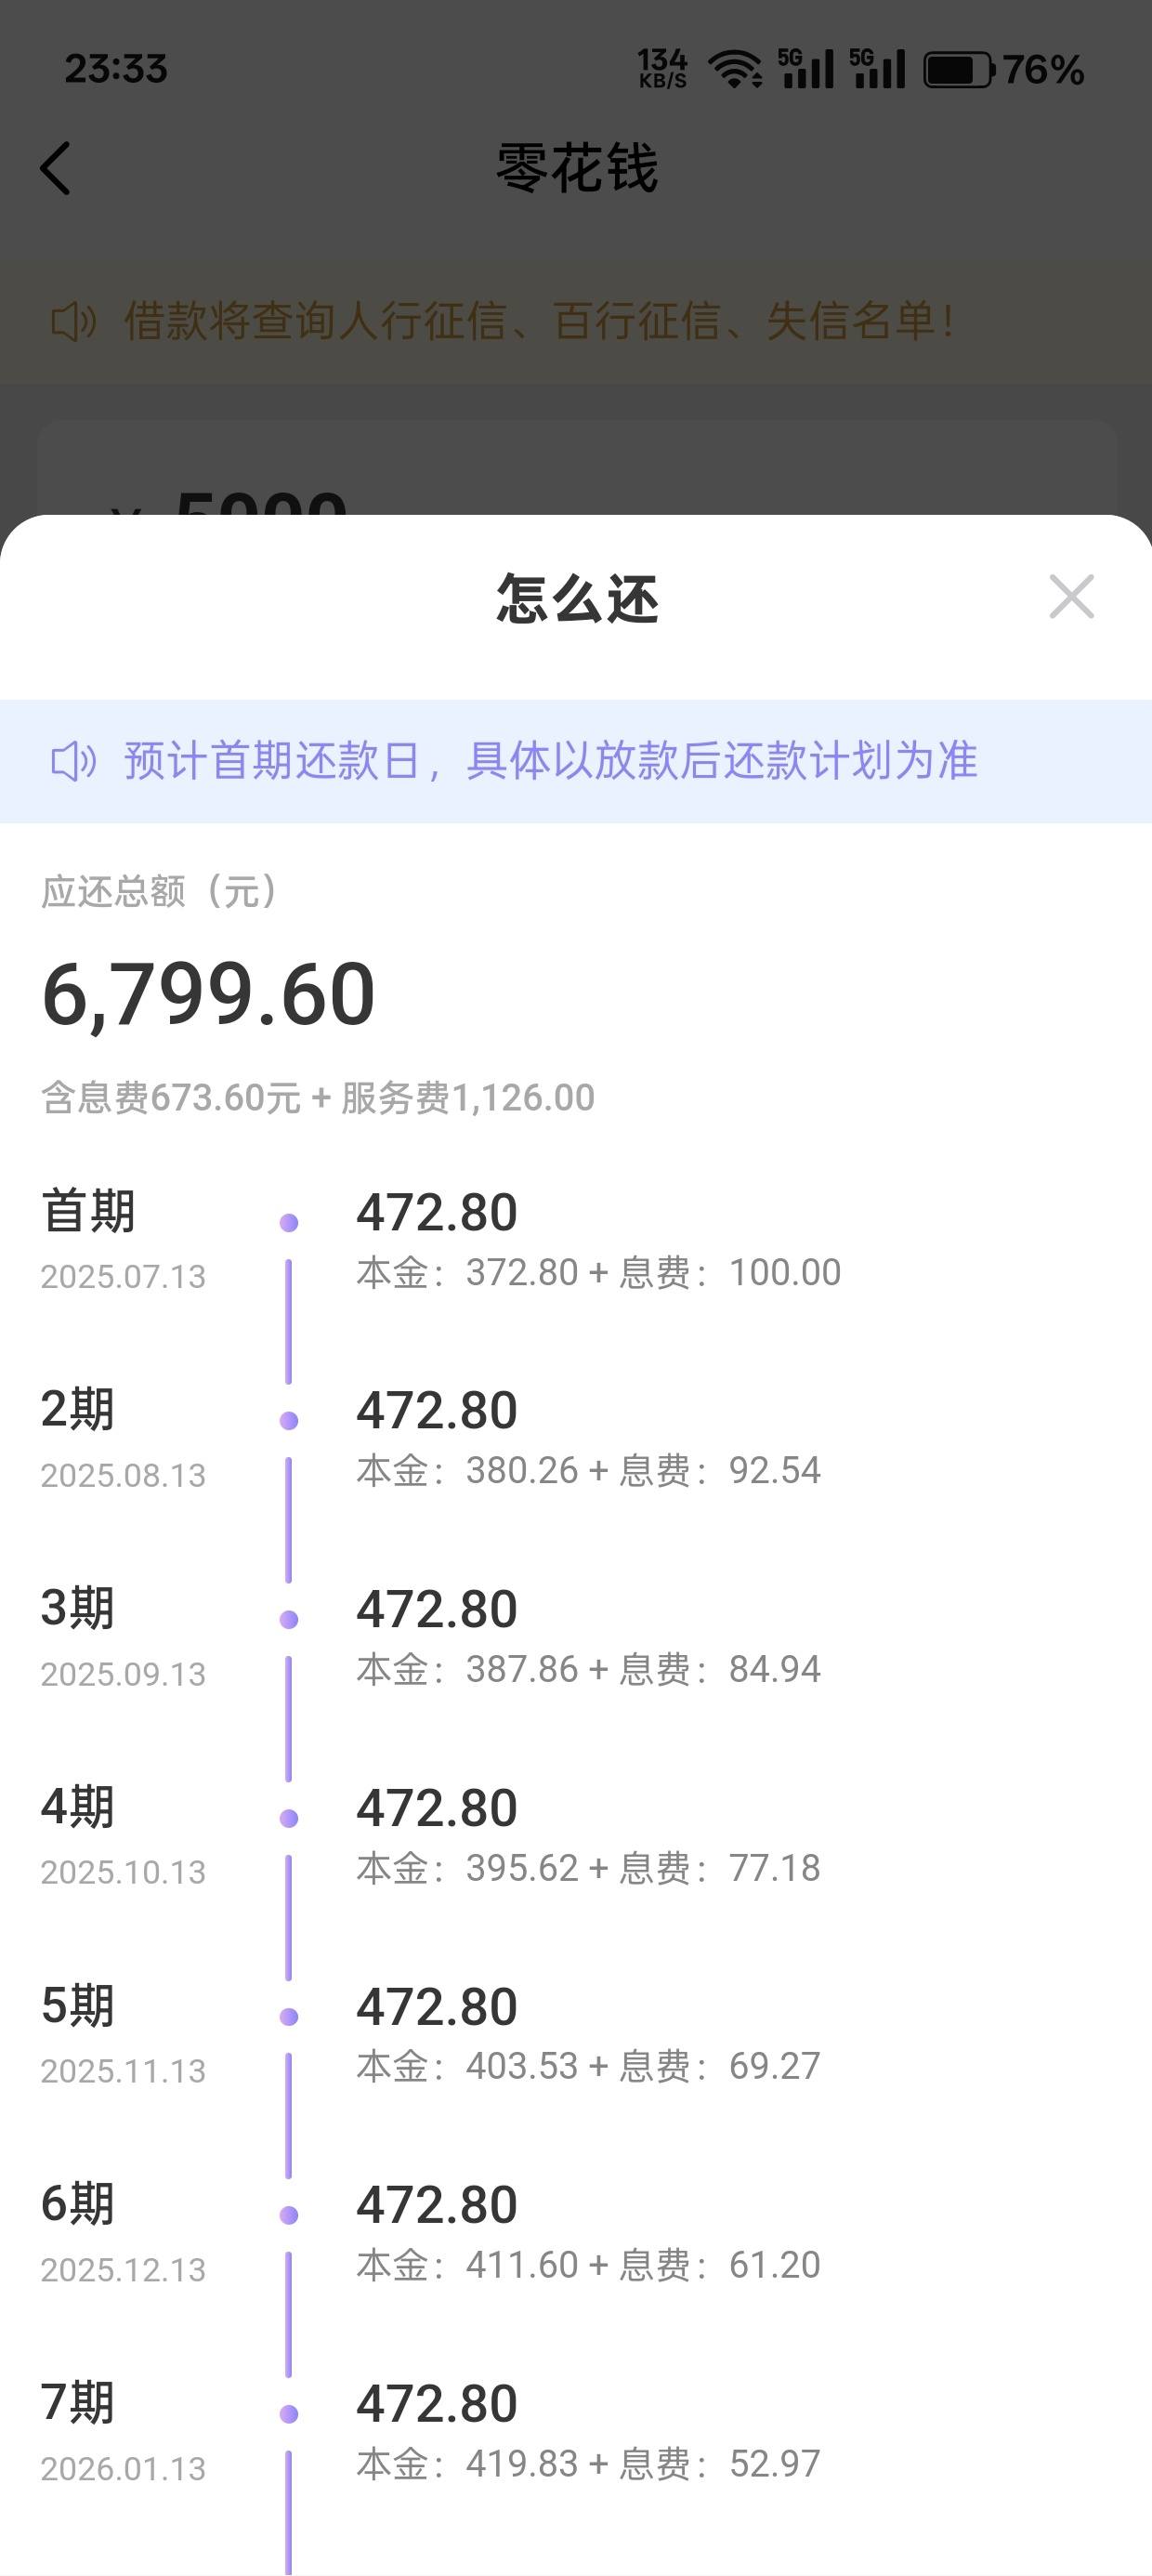Tap the date 2025.11.13
This screenshot has width=1152, height=2576.
click(123, 2072)
